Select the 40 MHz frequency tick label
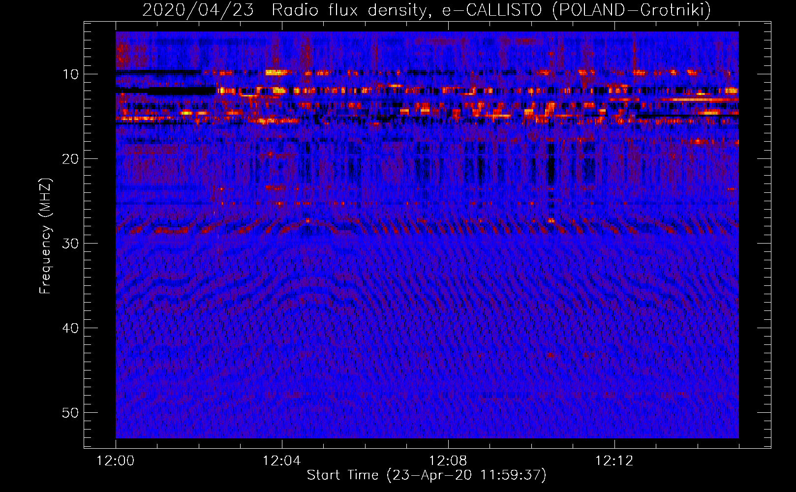The height and width of the screenshot is (492, 796). pyautogui.click(x=70, y=328)
